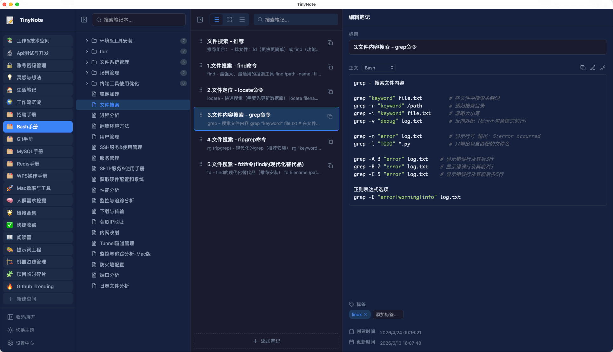Image resolution: width=613 pixels, height=352 pixels.
Task: Open the Mac效率与工具 space
Action: [38, 188]
